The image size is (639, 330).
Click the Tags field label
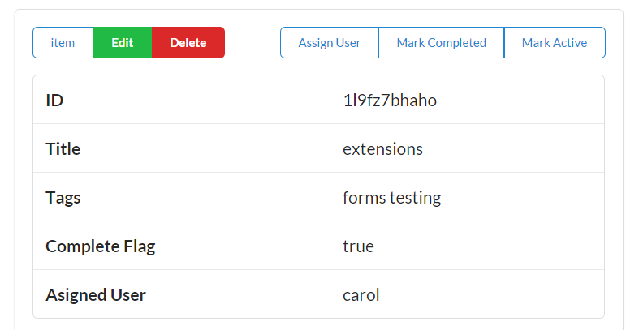click(63, 198)
